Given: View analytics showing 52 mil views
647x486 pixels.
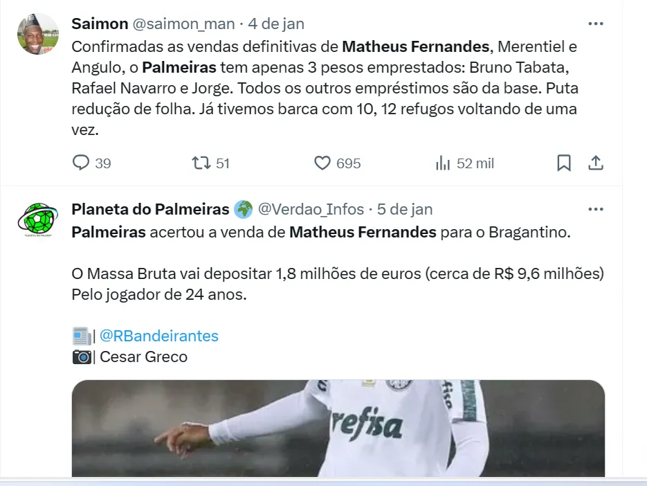Looking at the screenshot, I should coord(444,163).
